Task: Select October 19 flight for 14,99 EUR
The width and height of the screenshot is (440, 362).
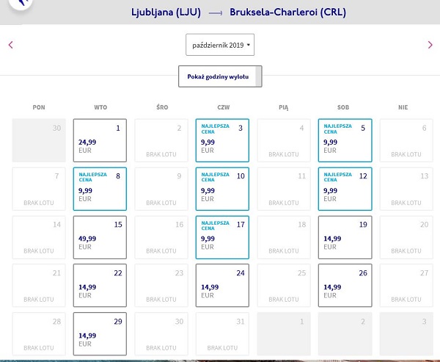Action: pyautogui.click(x=345, y=237)
